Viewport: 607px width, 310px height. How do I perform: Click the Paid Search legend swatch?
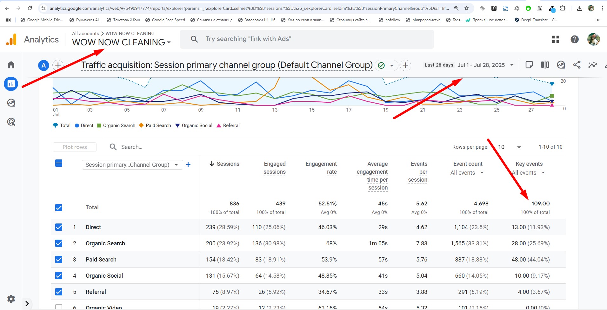coord(141,125)
